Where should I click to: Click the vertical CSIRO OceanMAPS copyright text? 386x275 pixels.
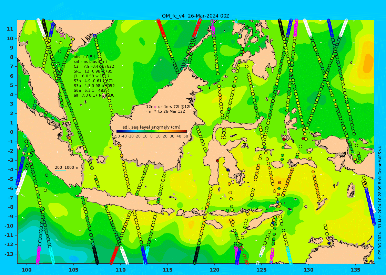pyautogui.click(x=380, y=203)
